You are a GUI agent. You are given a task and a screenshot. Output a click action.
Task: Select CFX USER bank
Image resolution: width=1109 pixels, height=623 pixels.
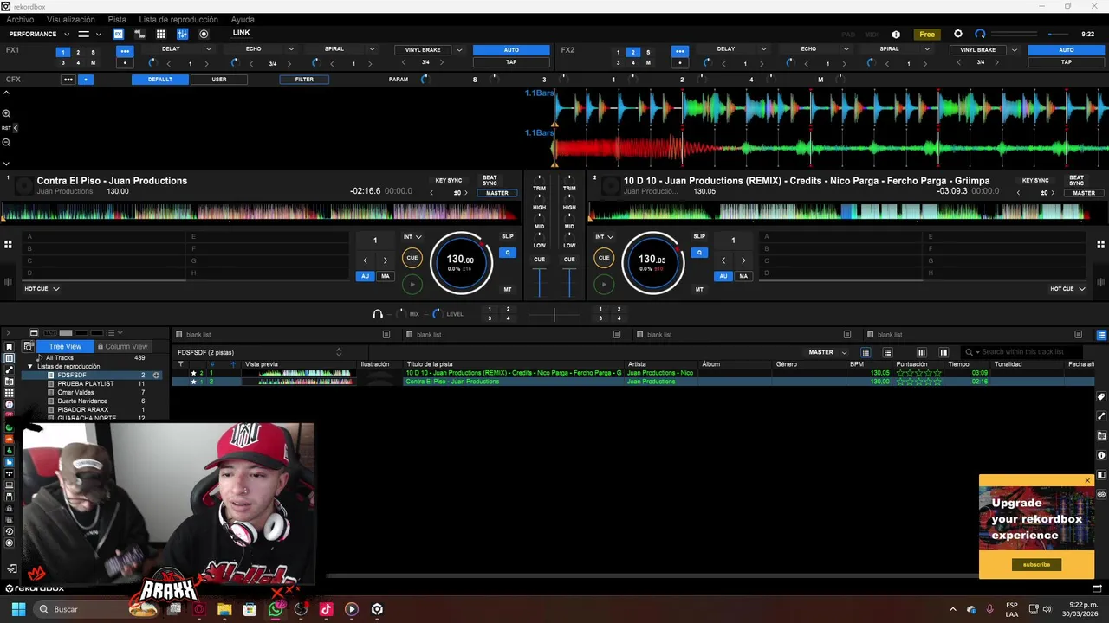click(219, 80)
